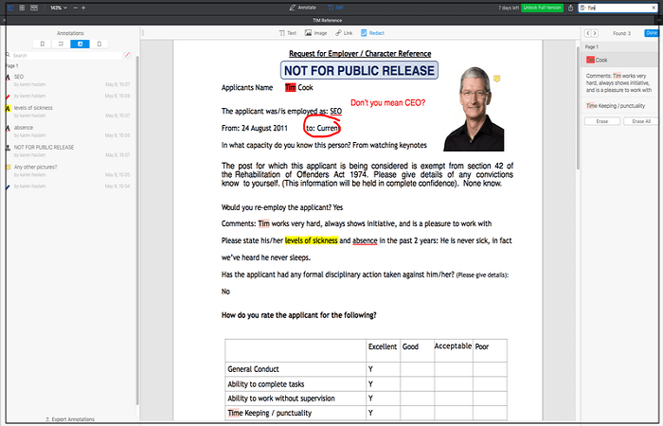Click the redacted 'Tim' in Applicants Name

pos(291,87)
